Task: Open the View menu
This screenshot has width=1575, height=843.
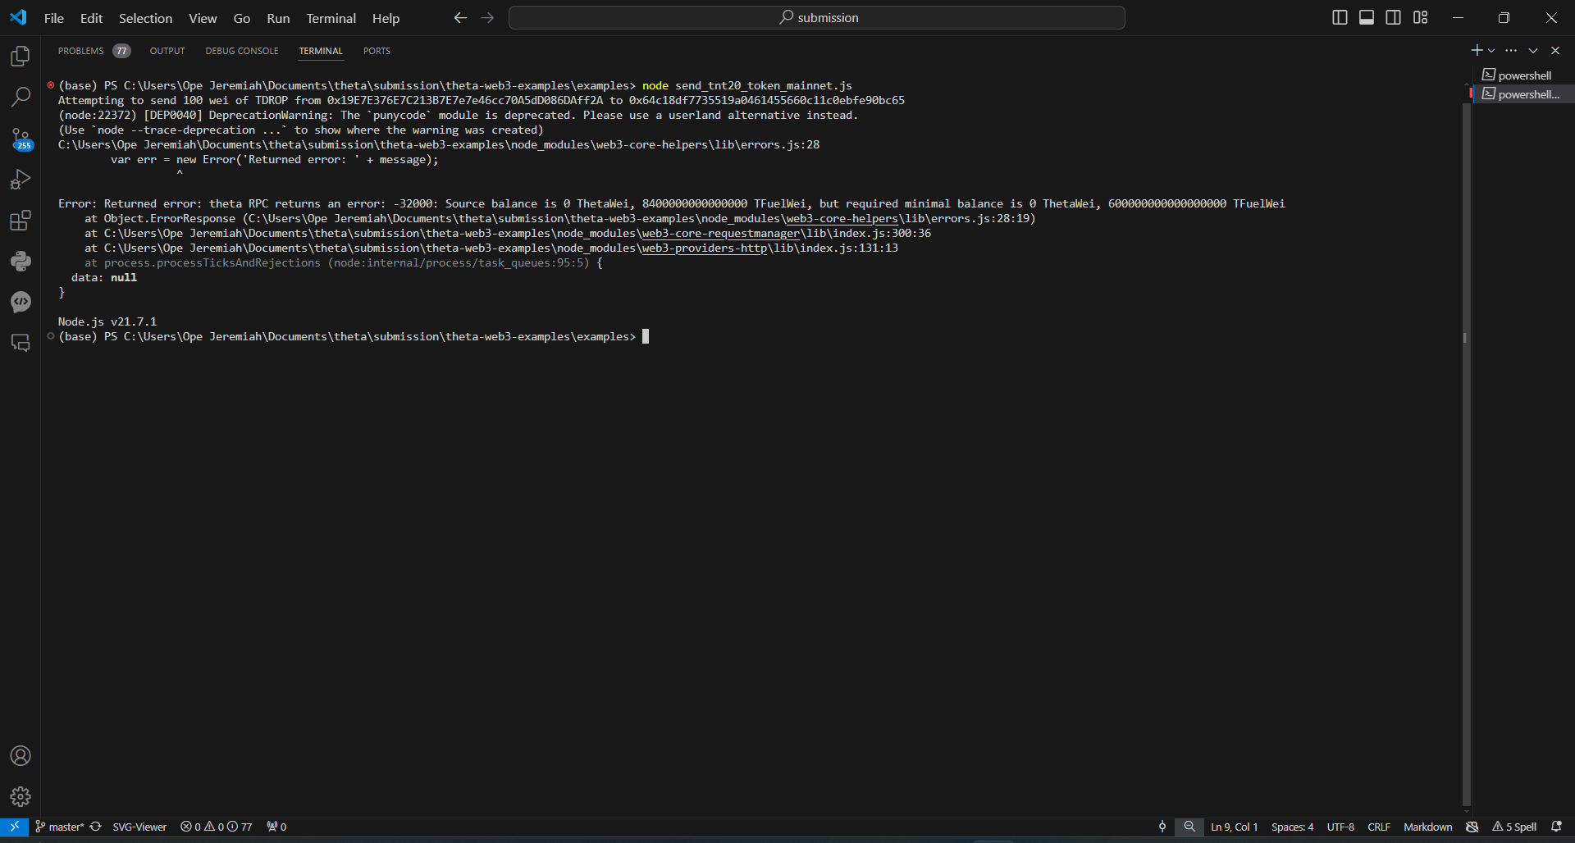Action: (203, 18)
